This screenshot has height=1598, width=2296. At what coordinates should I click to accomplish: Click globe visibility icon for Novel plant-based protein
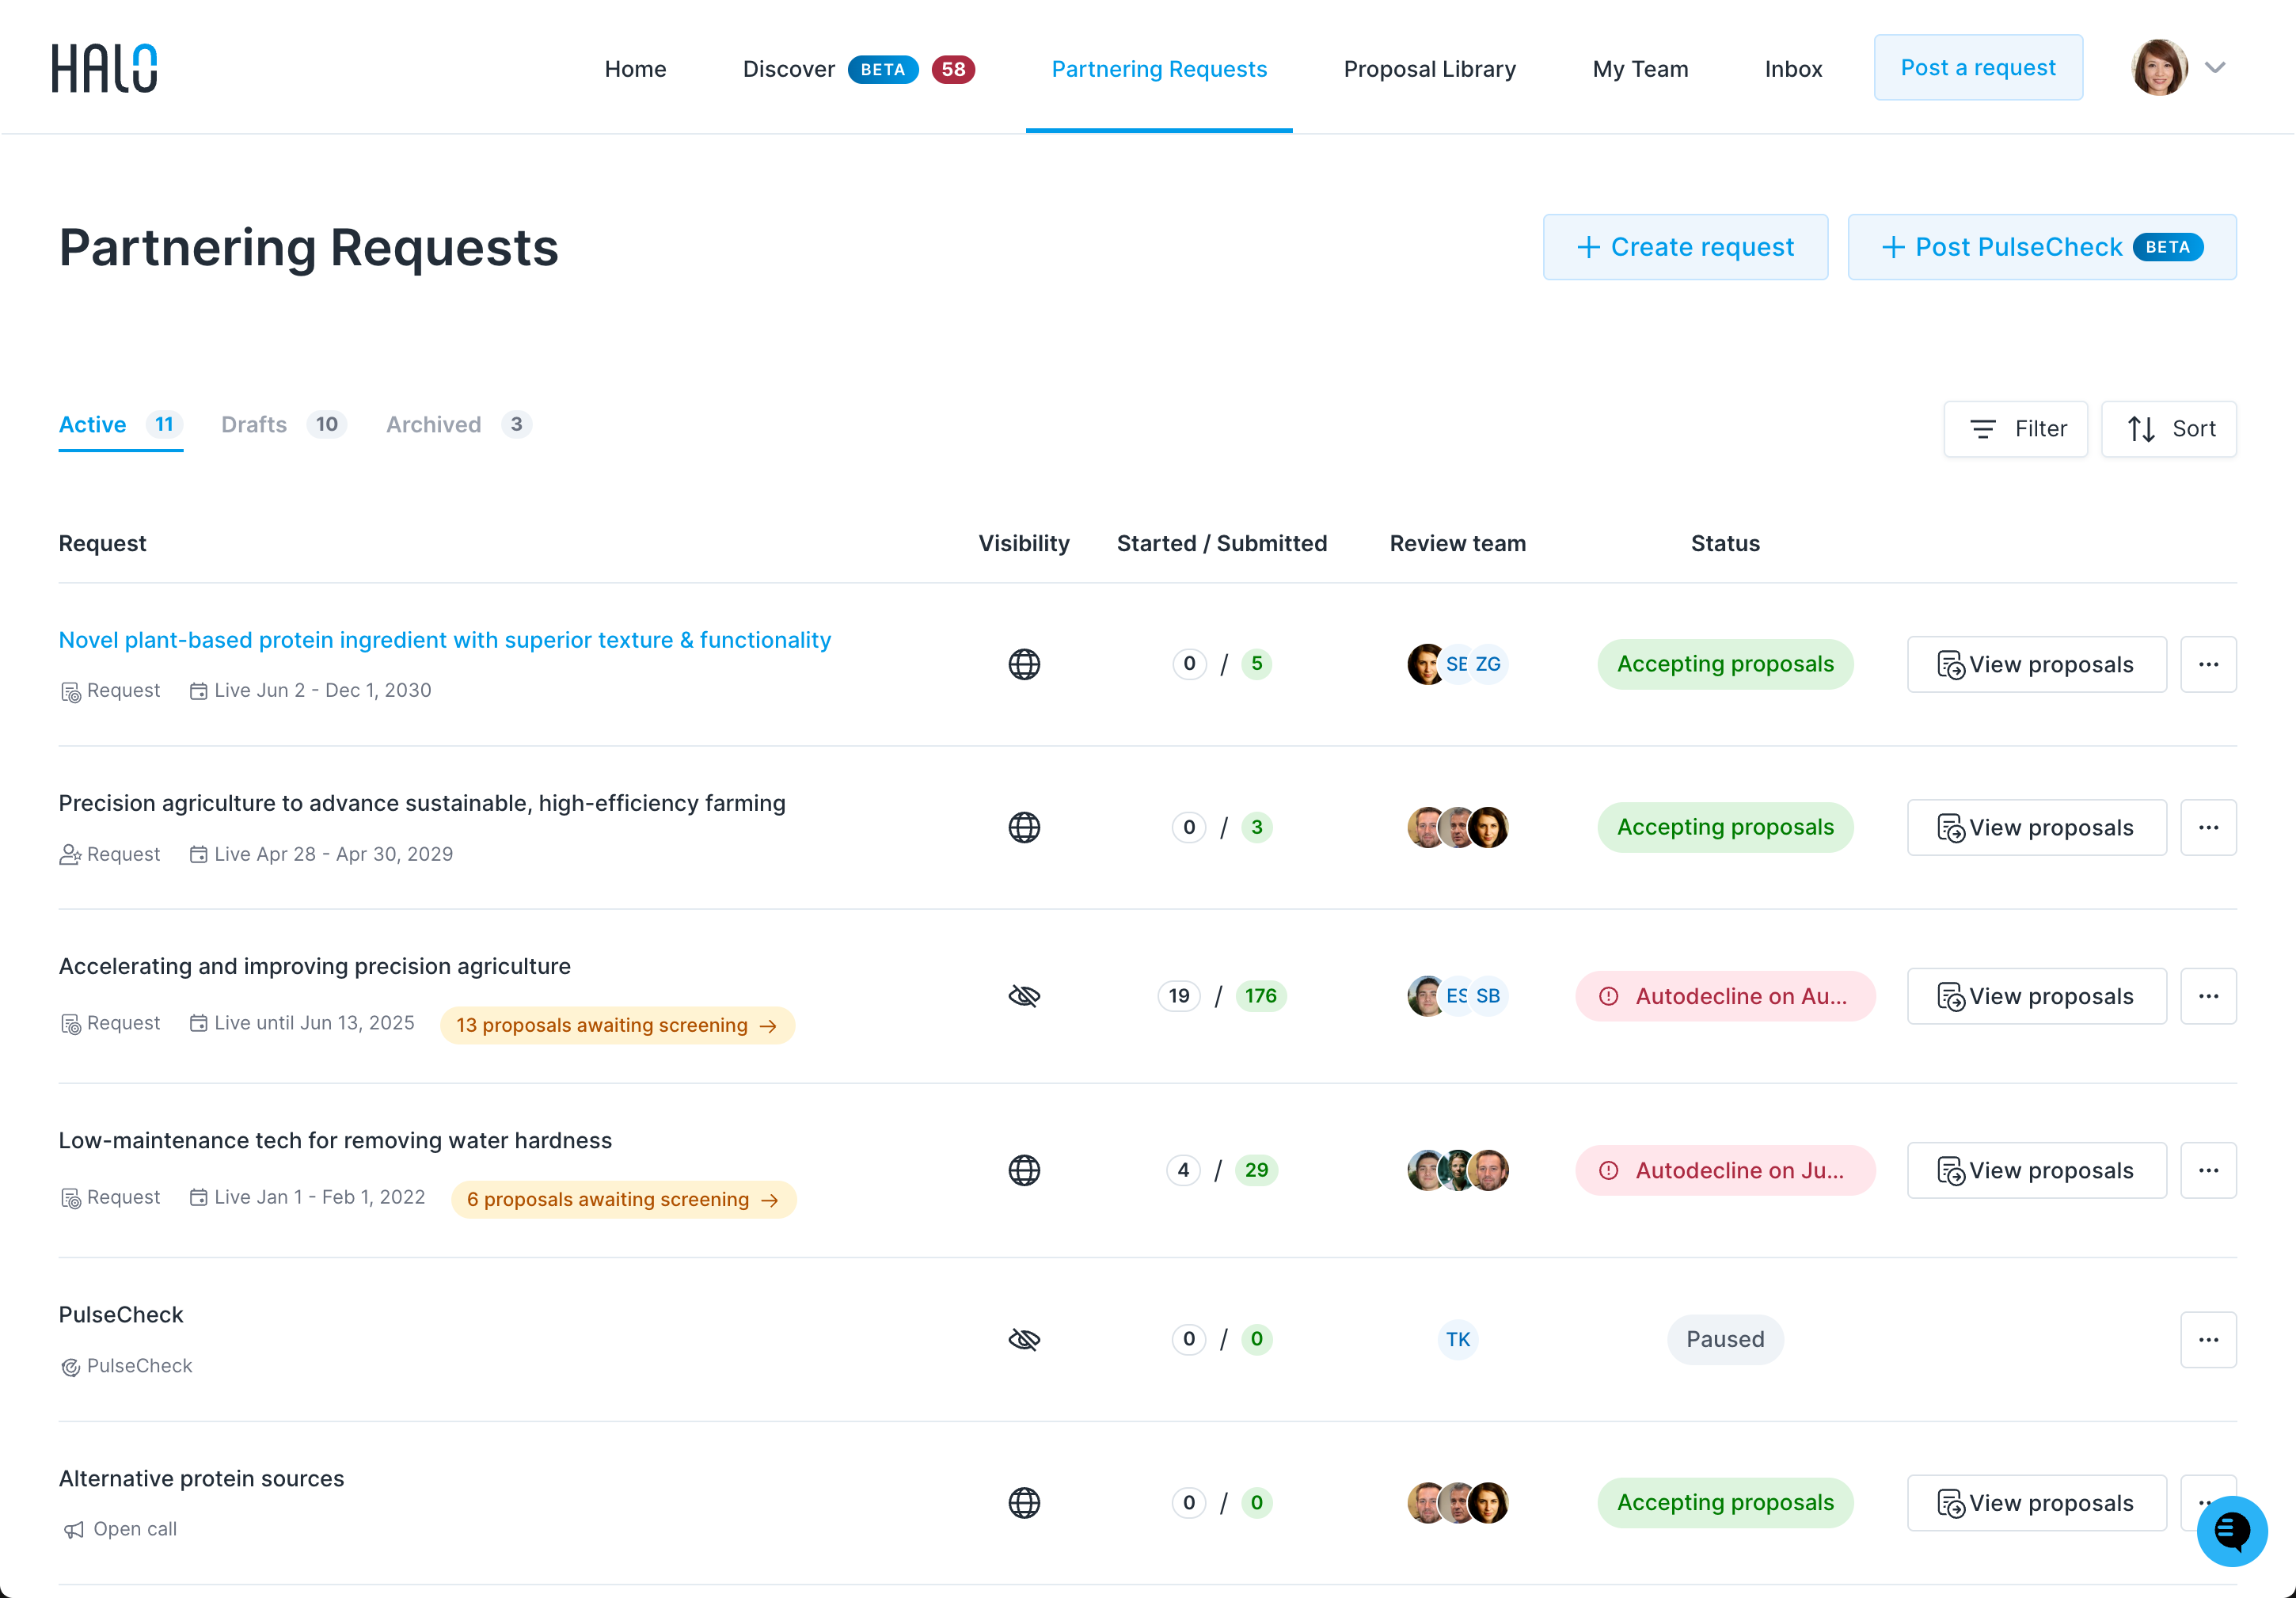click(1024, 664)
